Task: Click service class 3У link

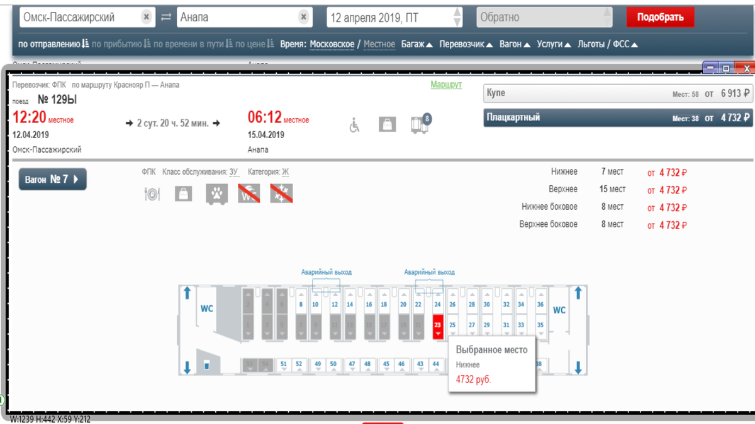Action: pyautogui.click(x=233, y=171)
